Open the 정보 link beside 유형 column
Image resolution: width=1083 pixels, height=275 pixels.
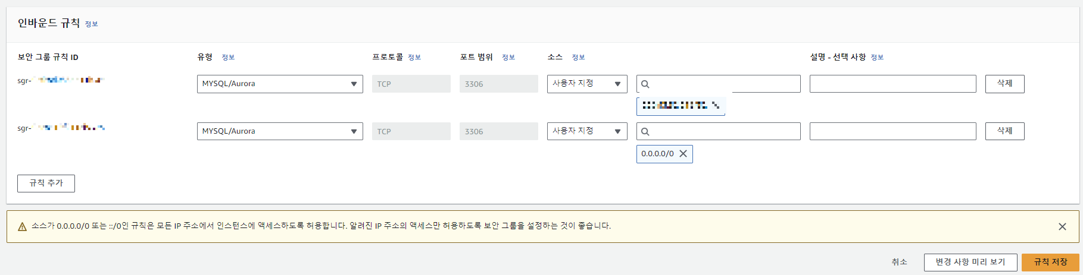(228, 57)
